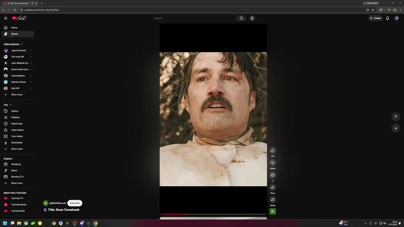The width and height of the screenshot is (404, 227).
Task: Open YouTube Kids link
Action: (x=18, y=211)
